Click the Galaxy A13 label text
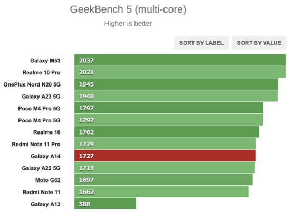The width and height of the screenshot is (289, 211). coord(45,204)
